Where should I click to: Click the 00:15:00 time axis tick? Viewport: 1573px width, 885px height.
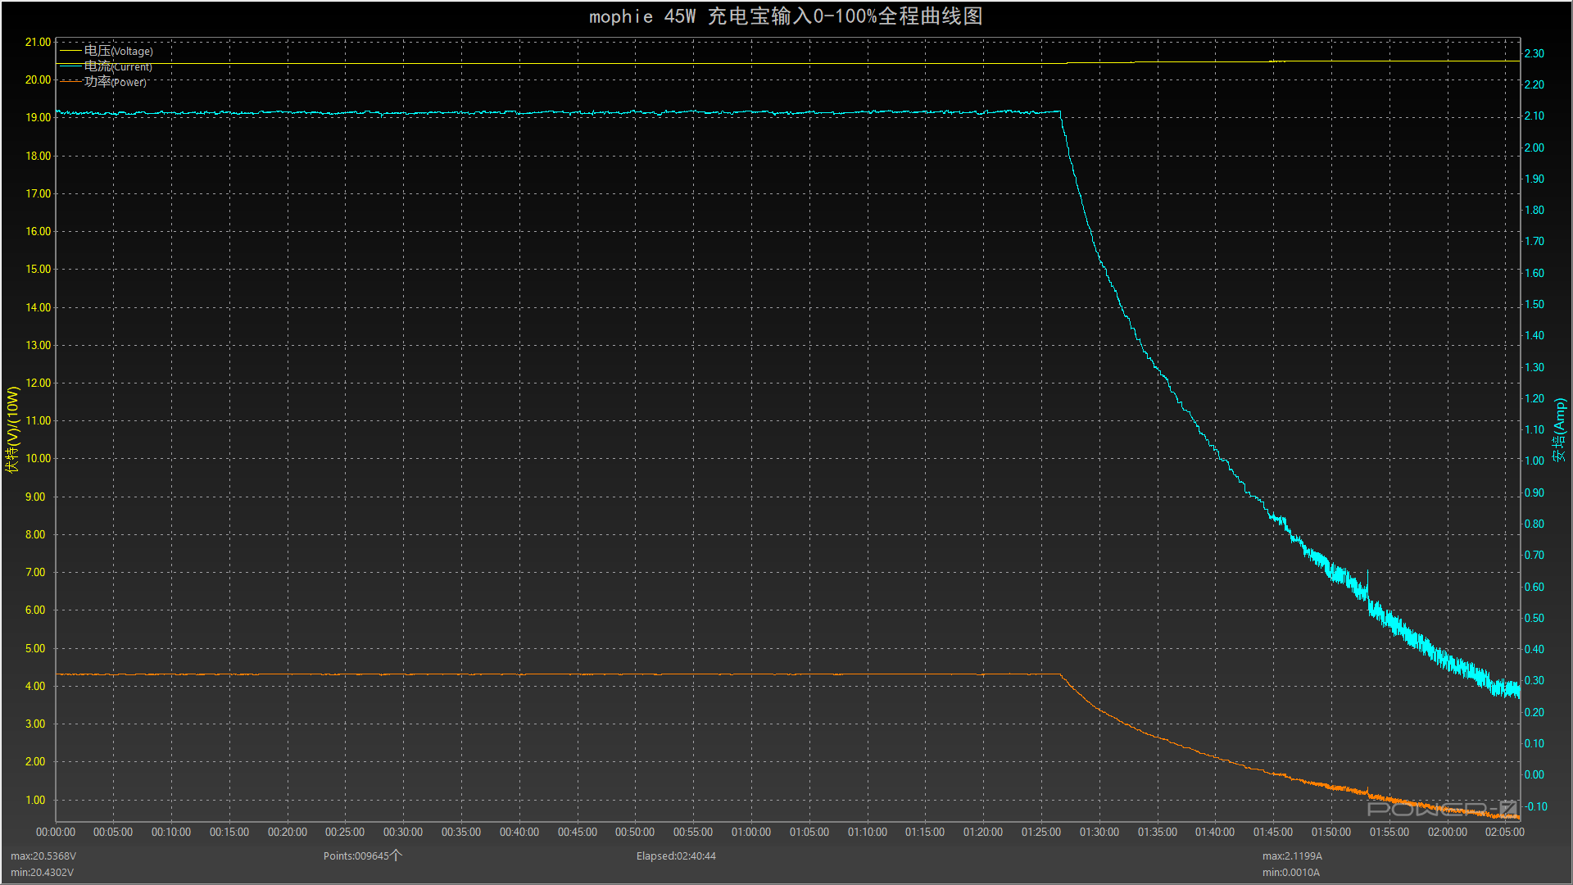(229, 832)
